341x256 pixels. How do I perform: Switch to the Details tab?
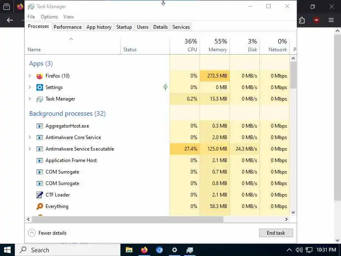161,27
